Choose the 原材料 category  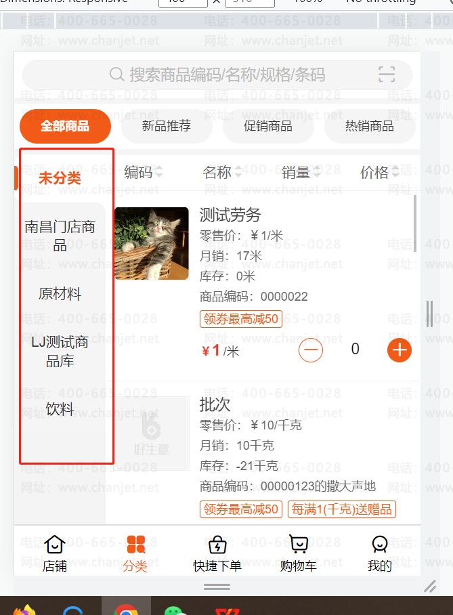pos(60,293)
